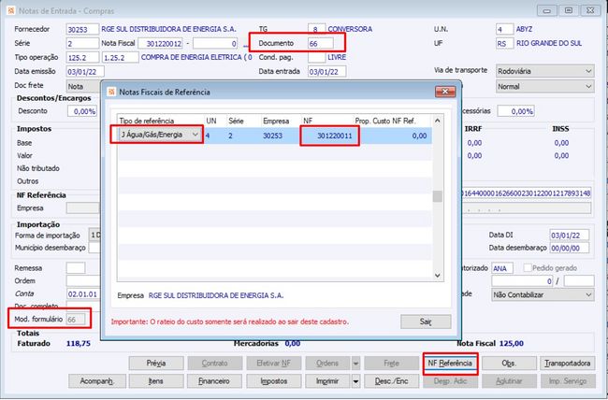Click the U.N. field with 4
This screenshot has width=608, height=400.
(504, 30)
